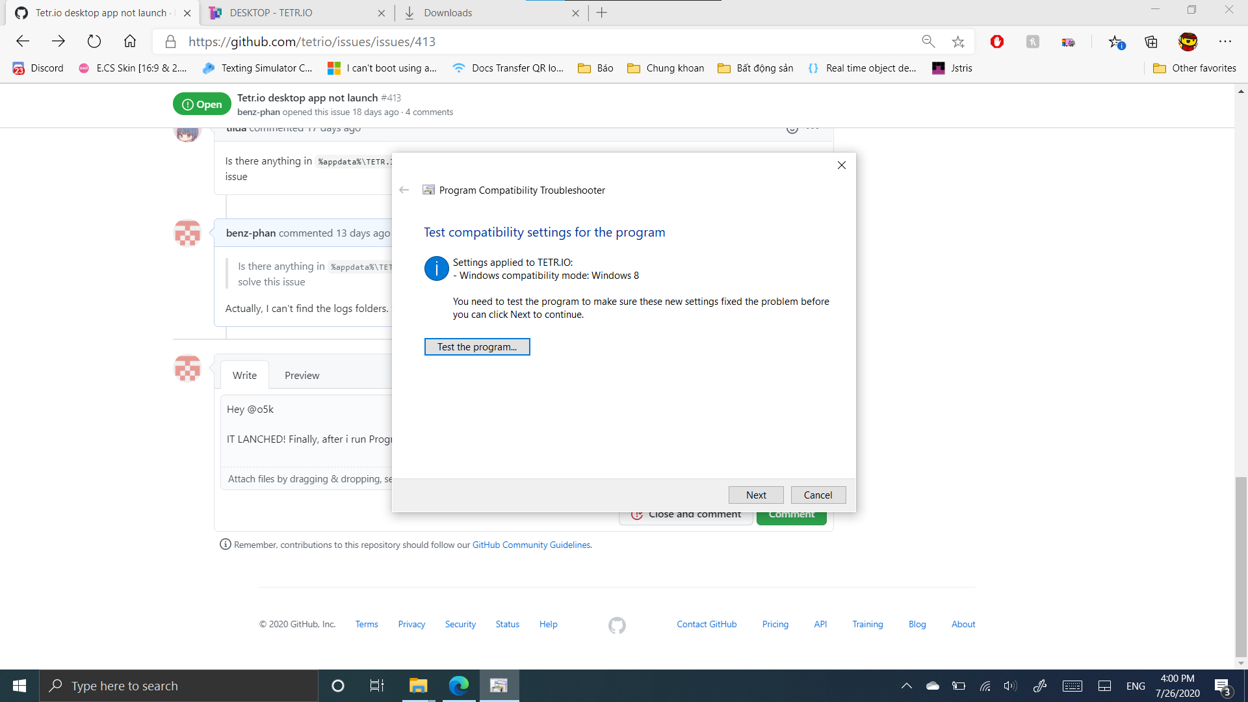Switch to the Preview tab
The image size is (1248, 702).
(302, 375)
